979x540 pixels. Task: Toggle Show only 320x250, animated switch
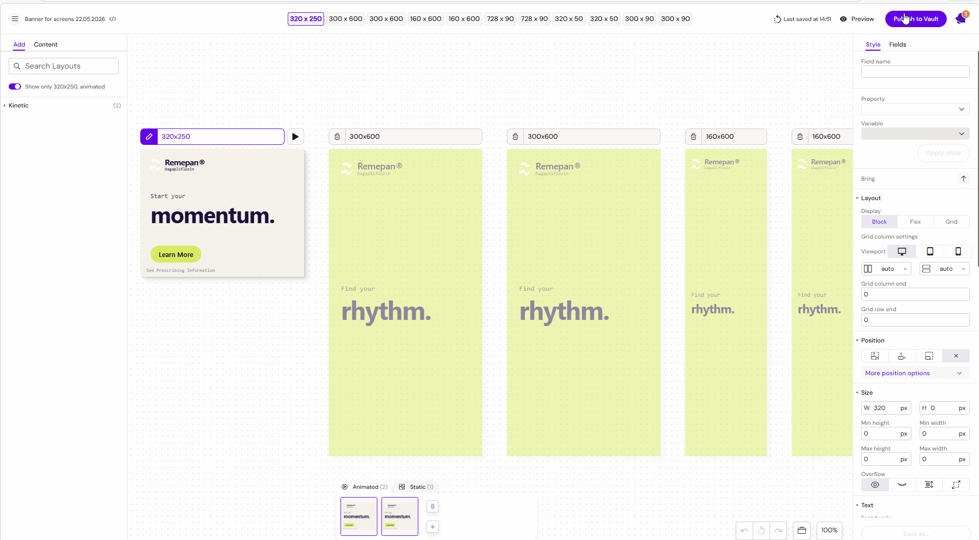15,87
